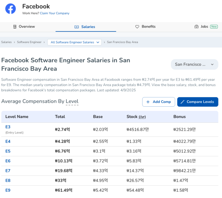Click E7 total ₩19.68억
Image resolution: width=222 pixels, height=198 pixels.
[64, 171]
